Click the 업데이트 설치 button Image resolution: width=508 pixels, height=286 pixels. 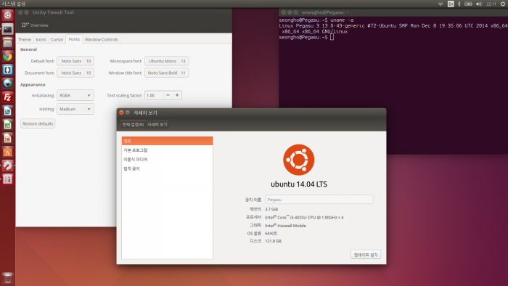click(x=366, y=255)
